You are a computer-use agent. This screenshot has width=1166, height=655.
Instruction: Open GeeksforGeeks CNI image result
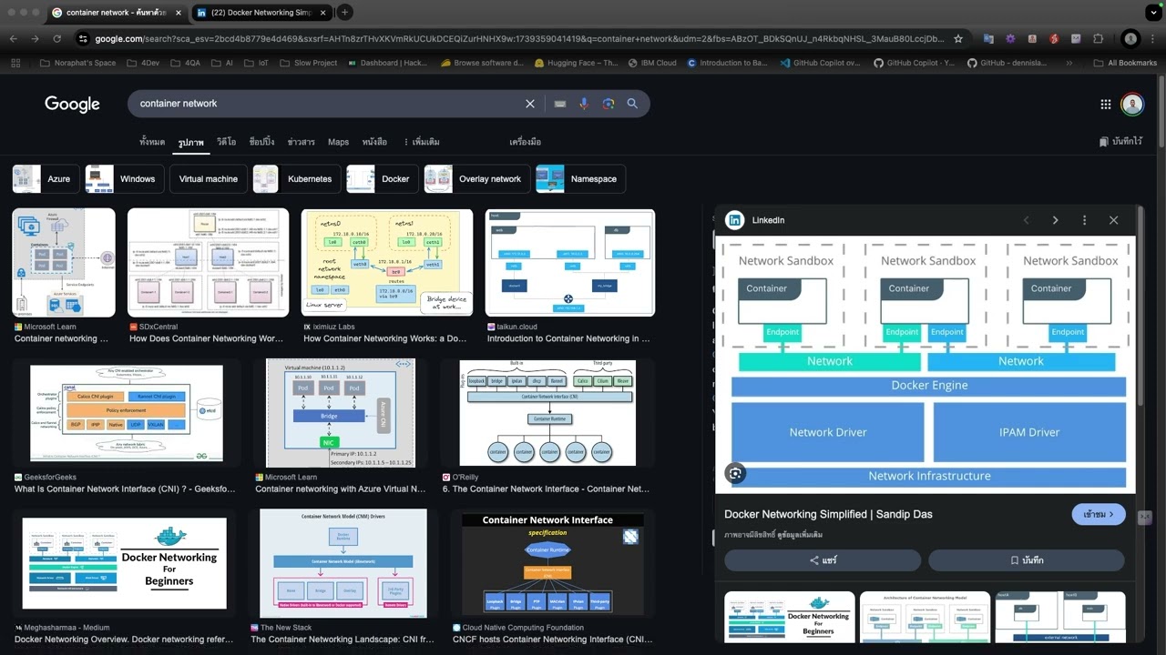pos(127,413)
